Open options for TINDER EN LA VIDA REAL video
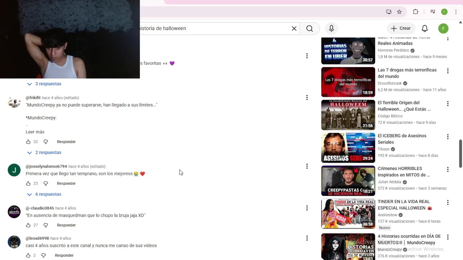This screenshot has width=463, height=260. [x=447, y=202]
